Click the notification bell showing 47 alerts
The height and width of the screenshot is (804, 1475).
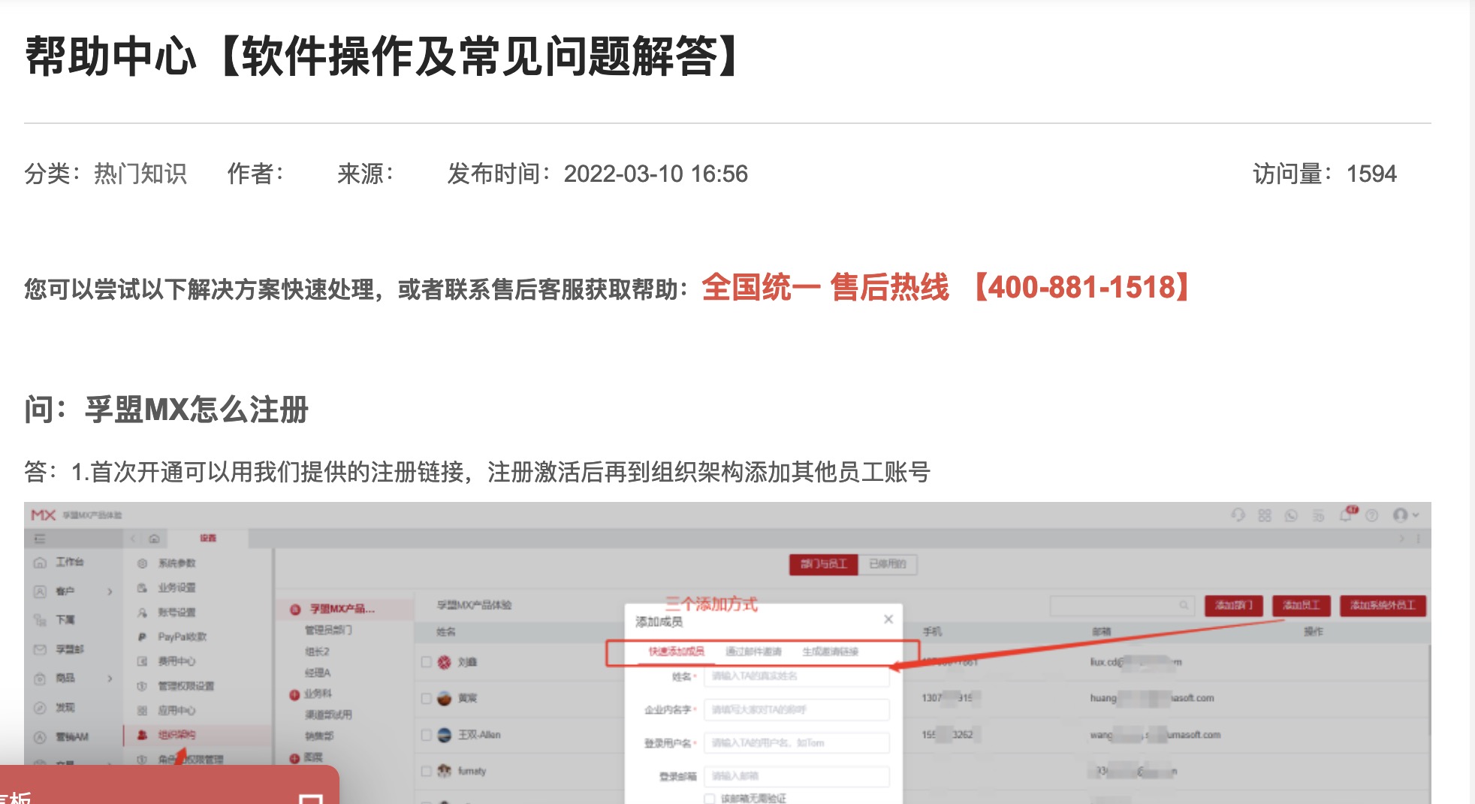[x=1347, y=515]
